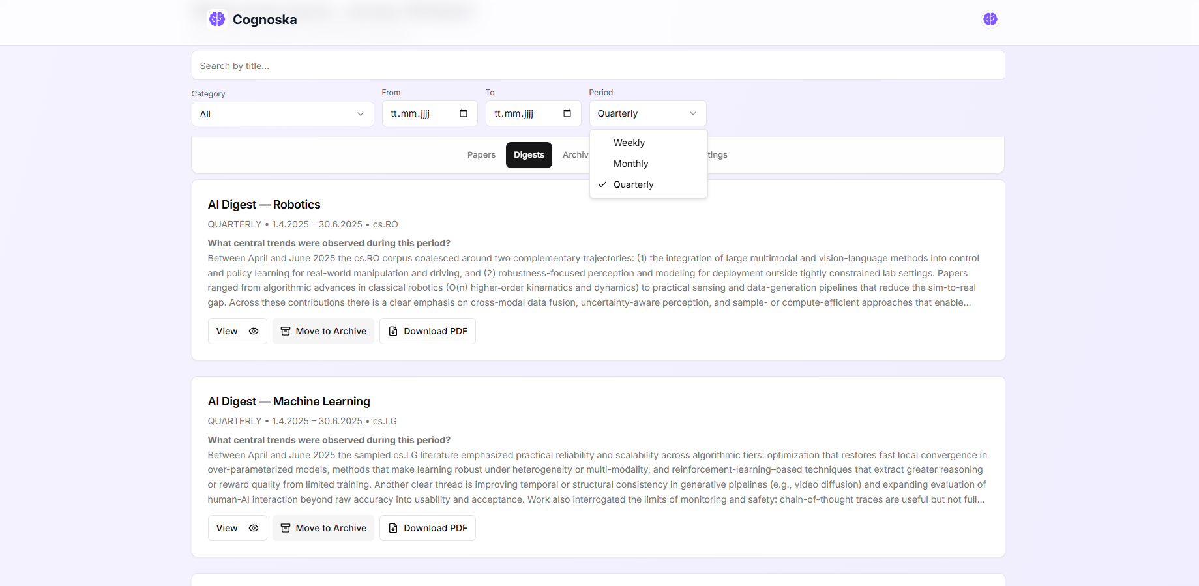Click the archive box icon on the Robotics digest
Viewport: 1199px width, 586px height.
(x=286, y=331)
